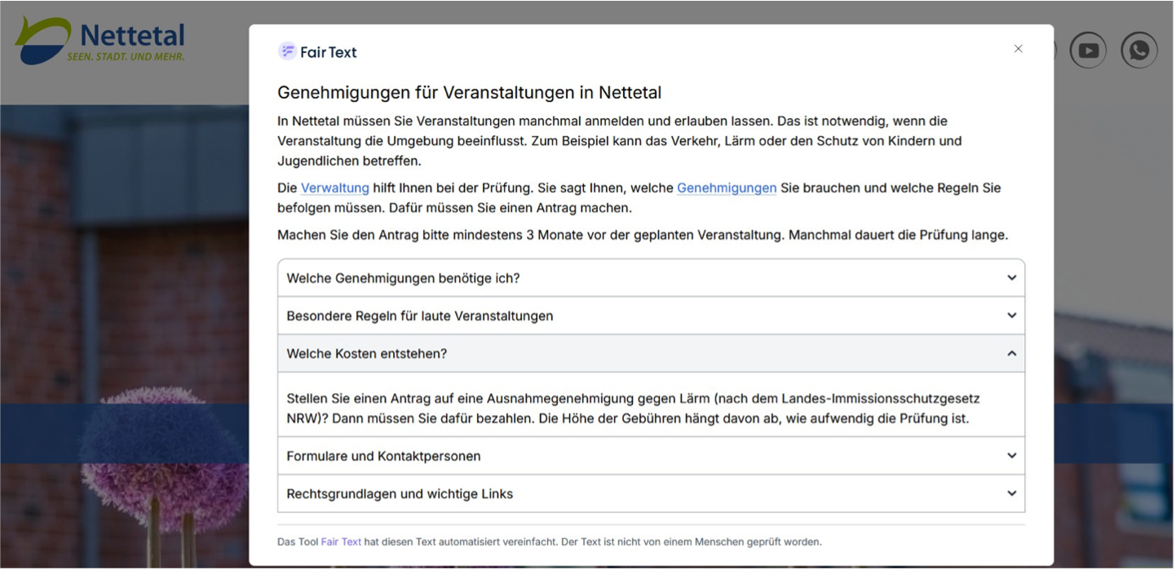Click chevron for 'Besondere Regeln für laute Veranstaltungen'
The height and width of the screenshot is (570, 1176).
point(1011,316)
